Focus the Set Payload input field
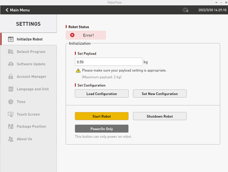 click(x=108, y=62)
